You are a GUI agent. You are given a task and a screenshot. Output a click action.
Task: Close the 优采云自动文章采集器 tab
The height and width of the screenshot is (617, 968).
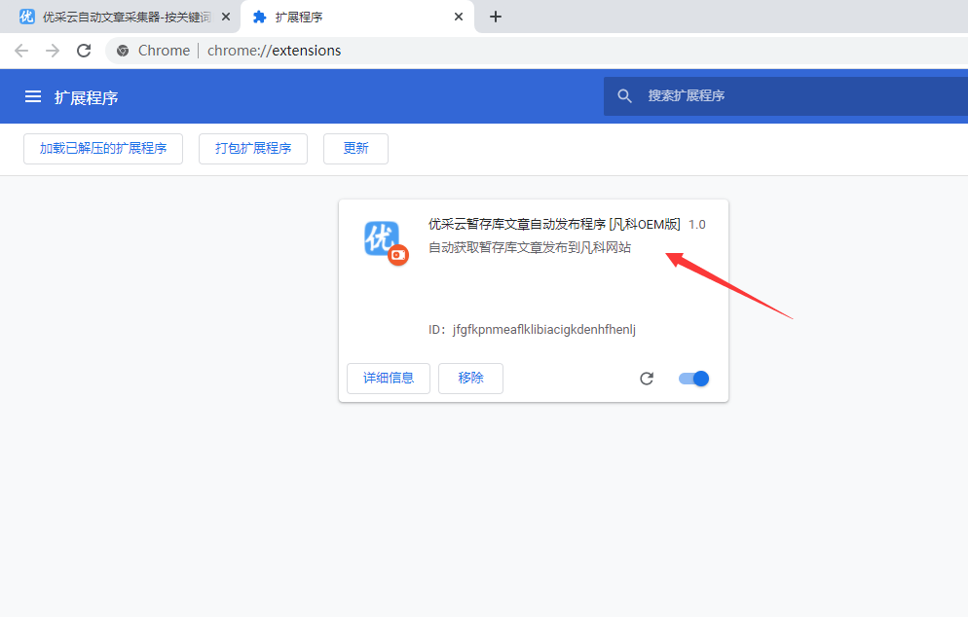[226, 17]
